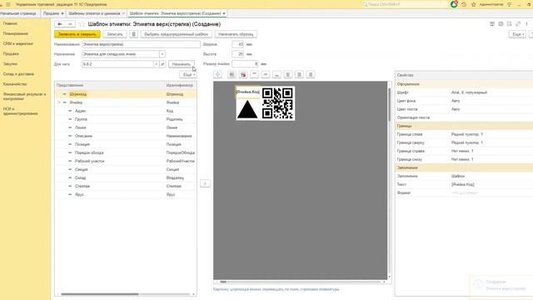Open the Для чего dropdown arrow
This screenshot has height=300, width=533.
coord(156,64)
